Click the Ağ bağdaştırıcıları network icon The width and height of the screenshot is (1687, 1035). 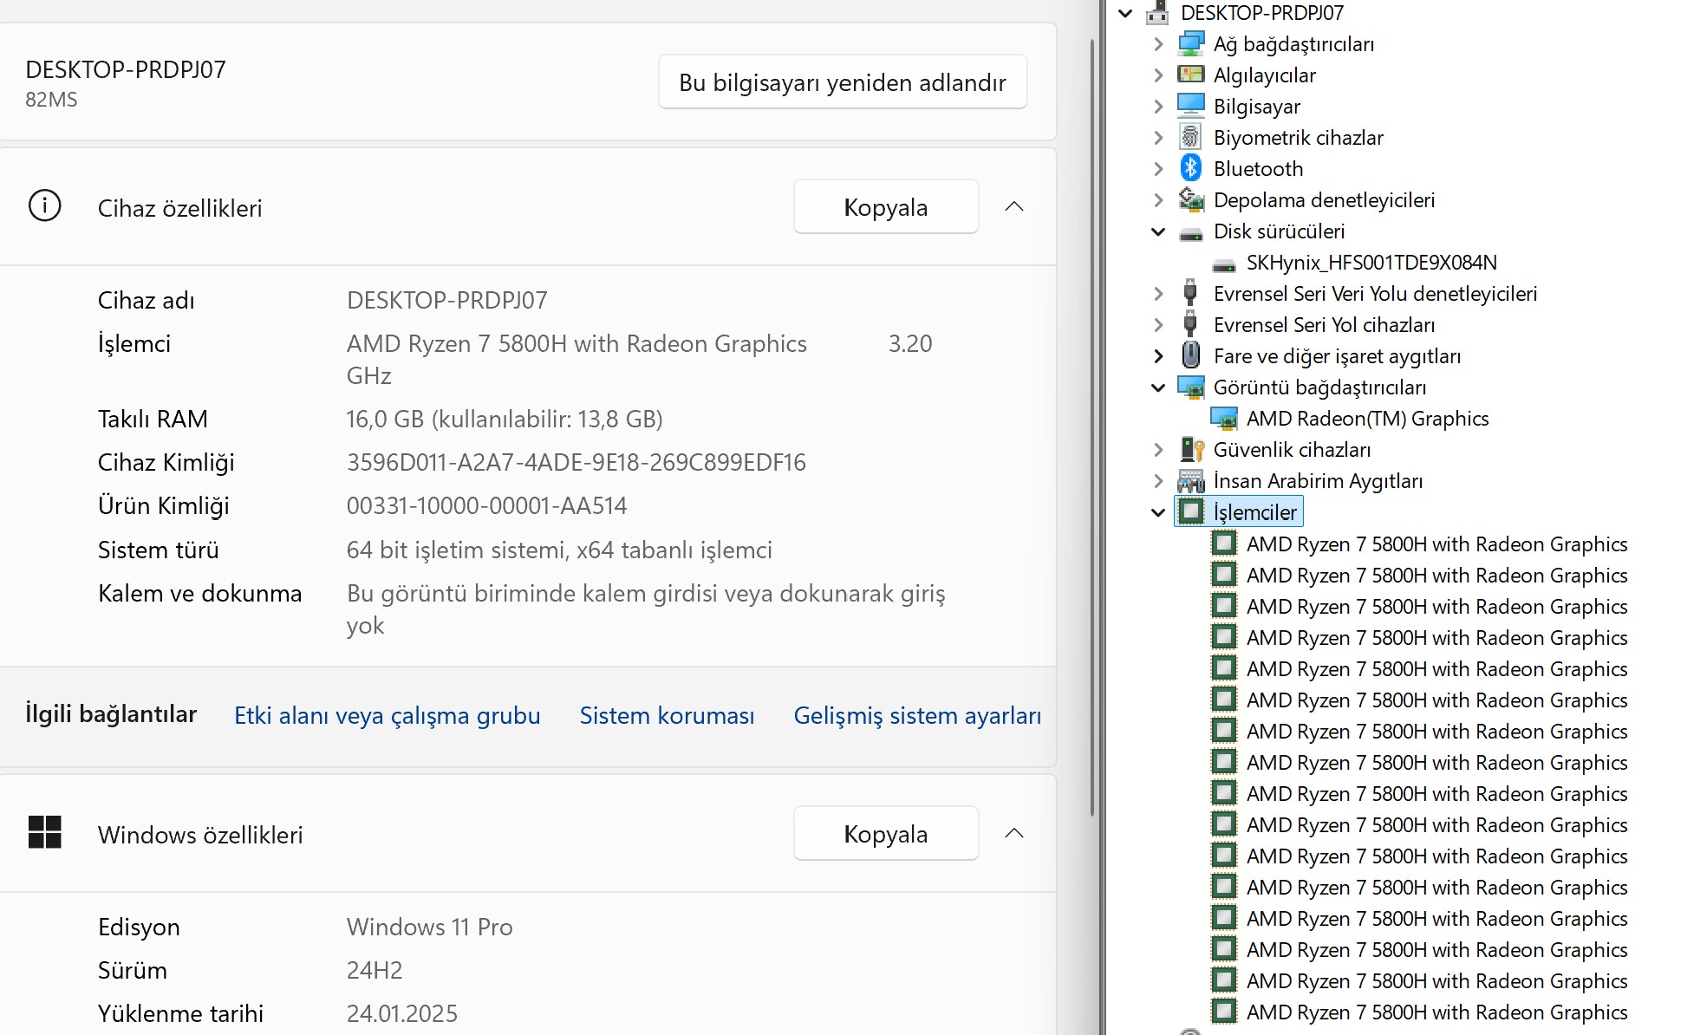tap(1191, 43)
